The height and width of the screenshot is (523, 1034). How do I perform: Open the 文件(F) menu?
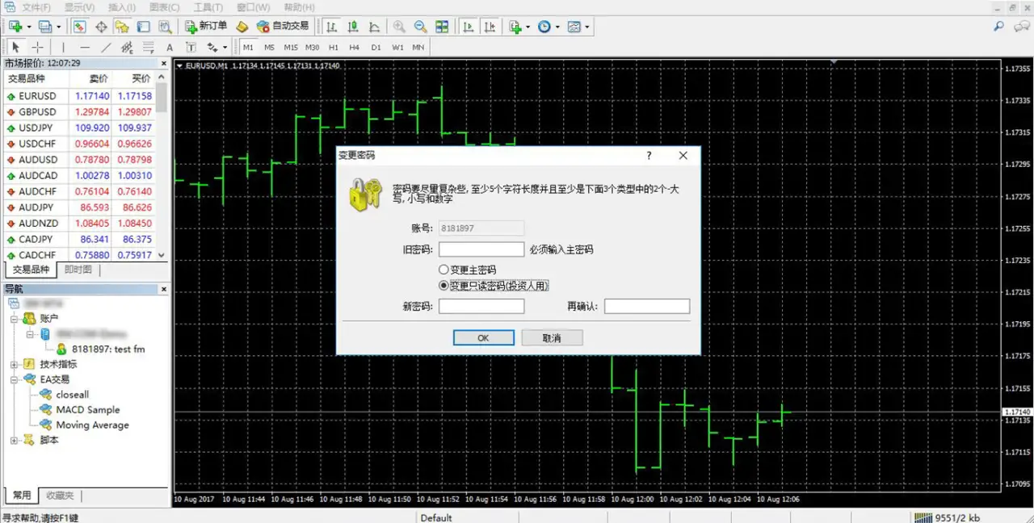tap(36, 7)
